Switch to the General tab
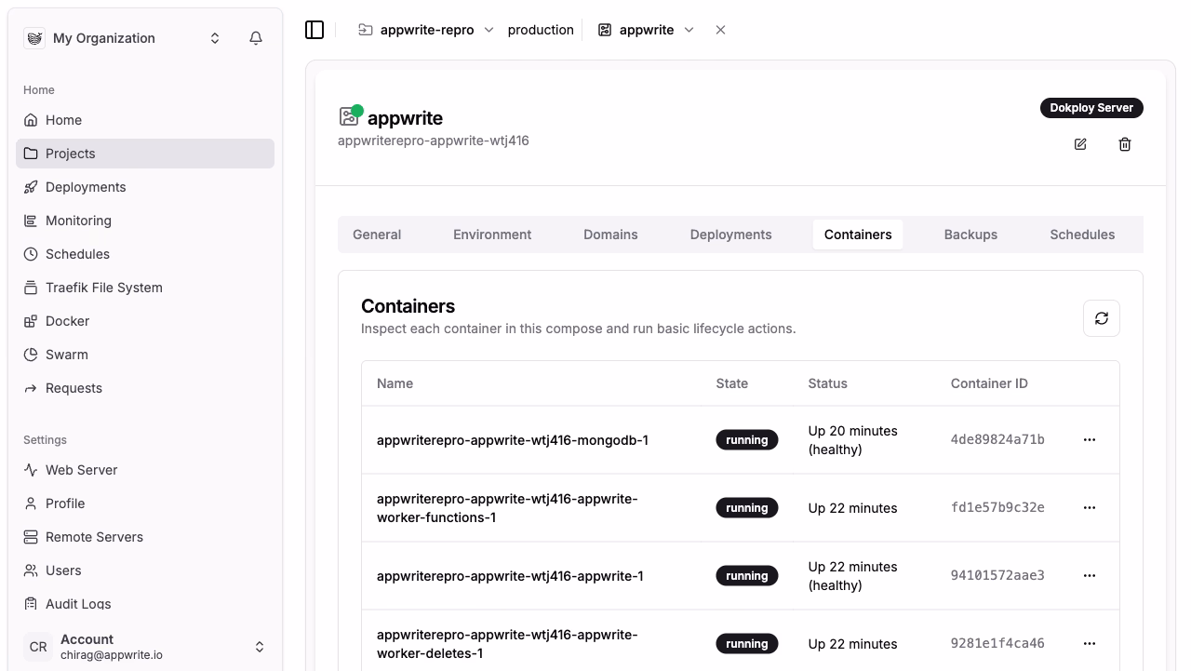Screen dimensions: 1191x671 (x=377, y=235)
